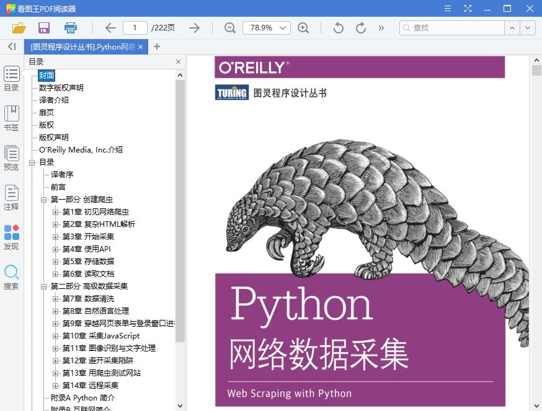This screenshot has height=411, width=542.
Task: Select 版权声明 in the outline
Action: [53, 138]
